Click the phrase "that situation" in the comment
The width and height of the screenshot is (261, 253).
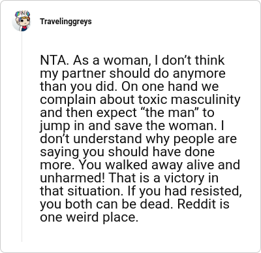[80, 192]
